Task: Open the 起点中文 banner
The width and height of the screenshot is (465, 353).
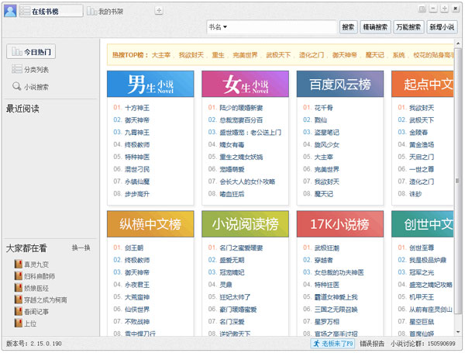Action: click(x=422, y=84)
